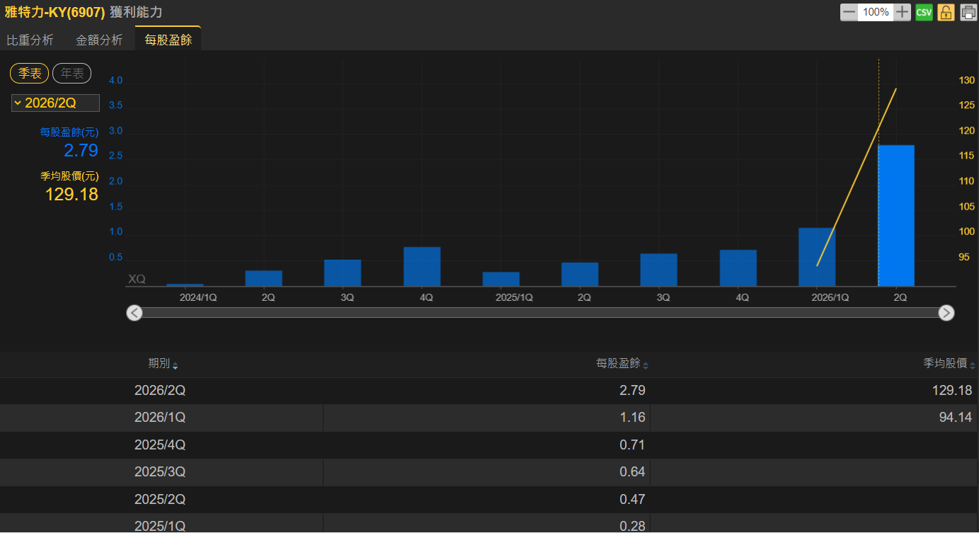
Task: Click the EPS value 0.64 in table
Action: 632,472
